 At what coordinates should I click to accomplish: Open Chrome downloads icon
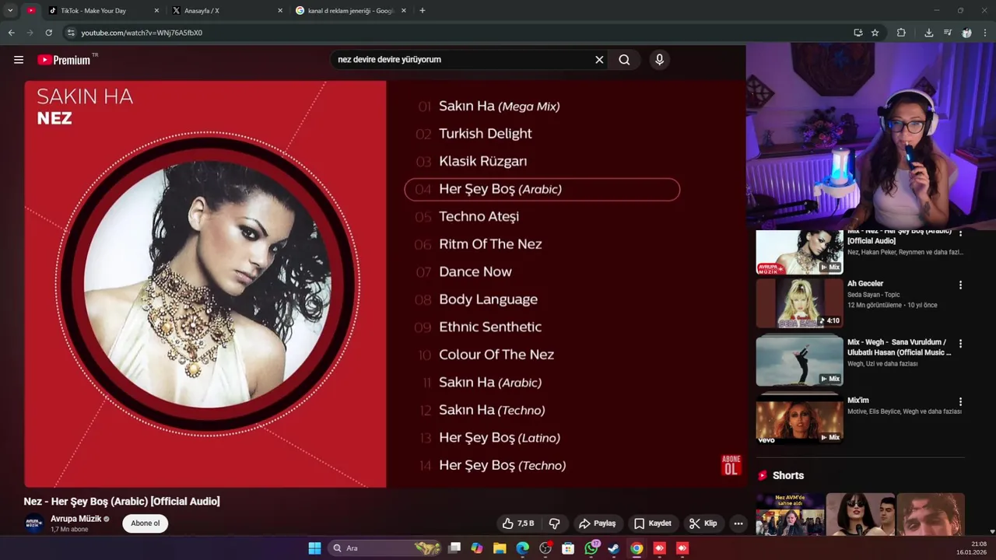929,33
